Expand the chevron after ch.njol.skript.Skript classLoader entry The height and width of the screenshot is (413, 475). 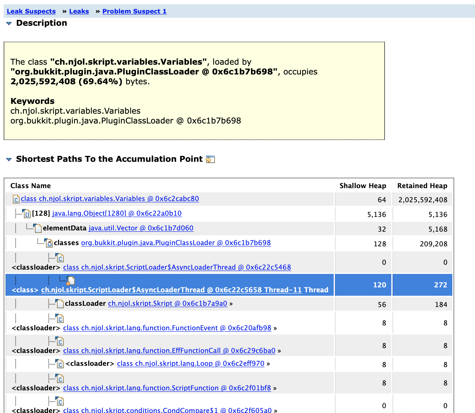(231, 304)
